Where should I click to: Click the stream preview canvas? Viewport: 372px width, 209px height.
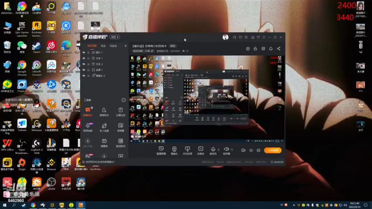pos(207,99)
